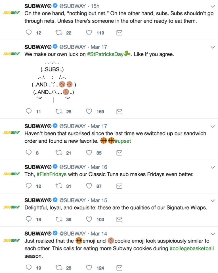Open options chevron on the top tweet
This screenshot has width=218, height=273.
[213, 6]
